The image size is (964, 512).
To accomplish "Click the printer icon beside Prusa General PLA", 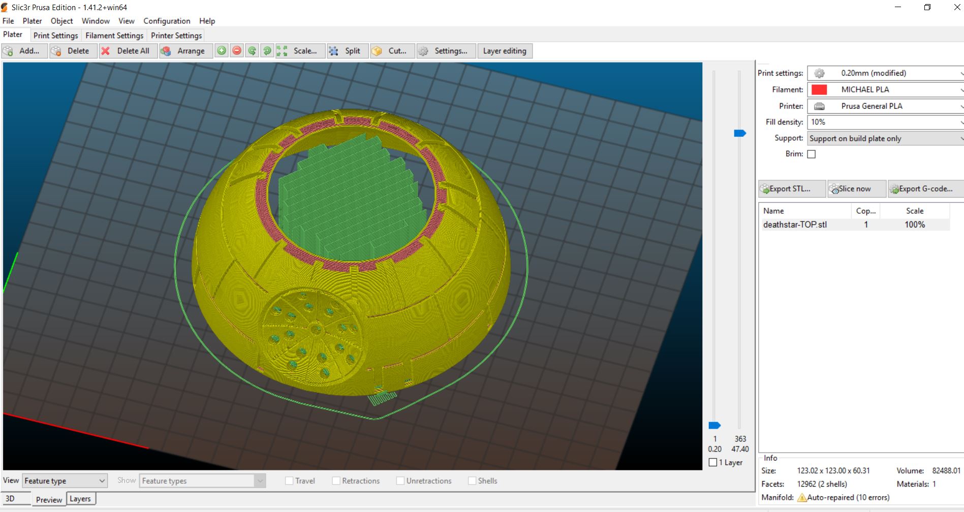I will pos(819,106).
